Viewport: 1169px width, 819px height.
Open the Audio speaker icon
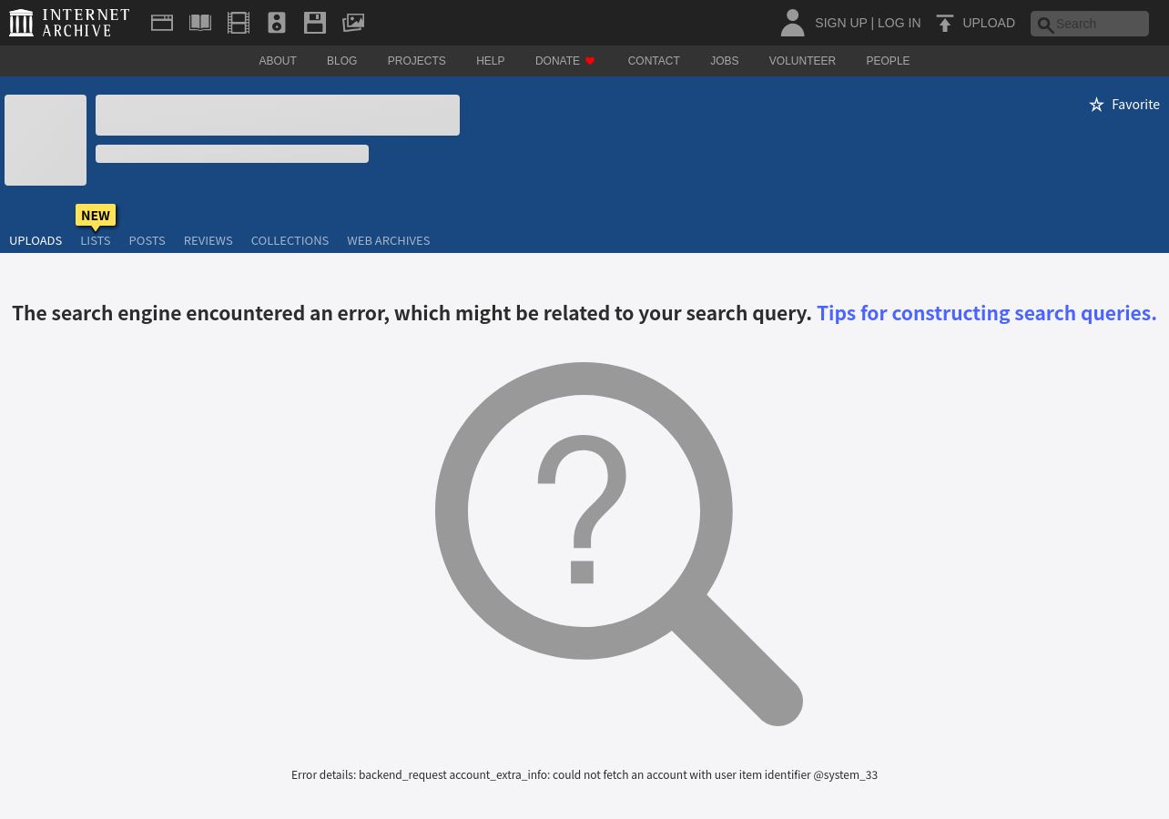pos(277,23)
